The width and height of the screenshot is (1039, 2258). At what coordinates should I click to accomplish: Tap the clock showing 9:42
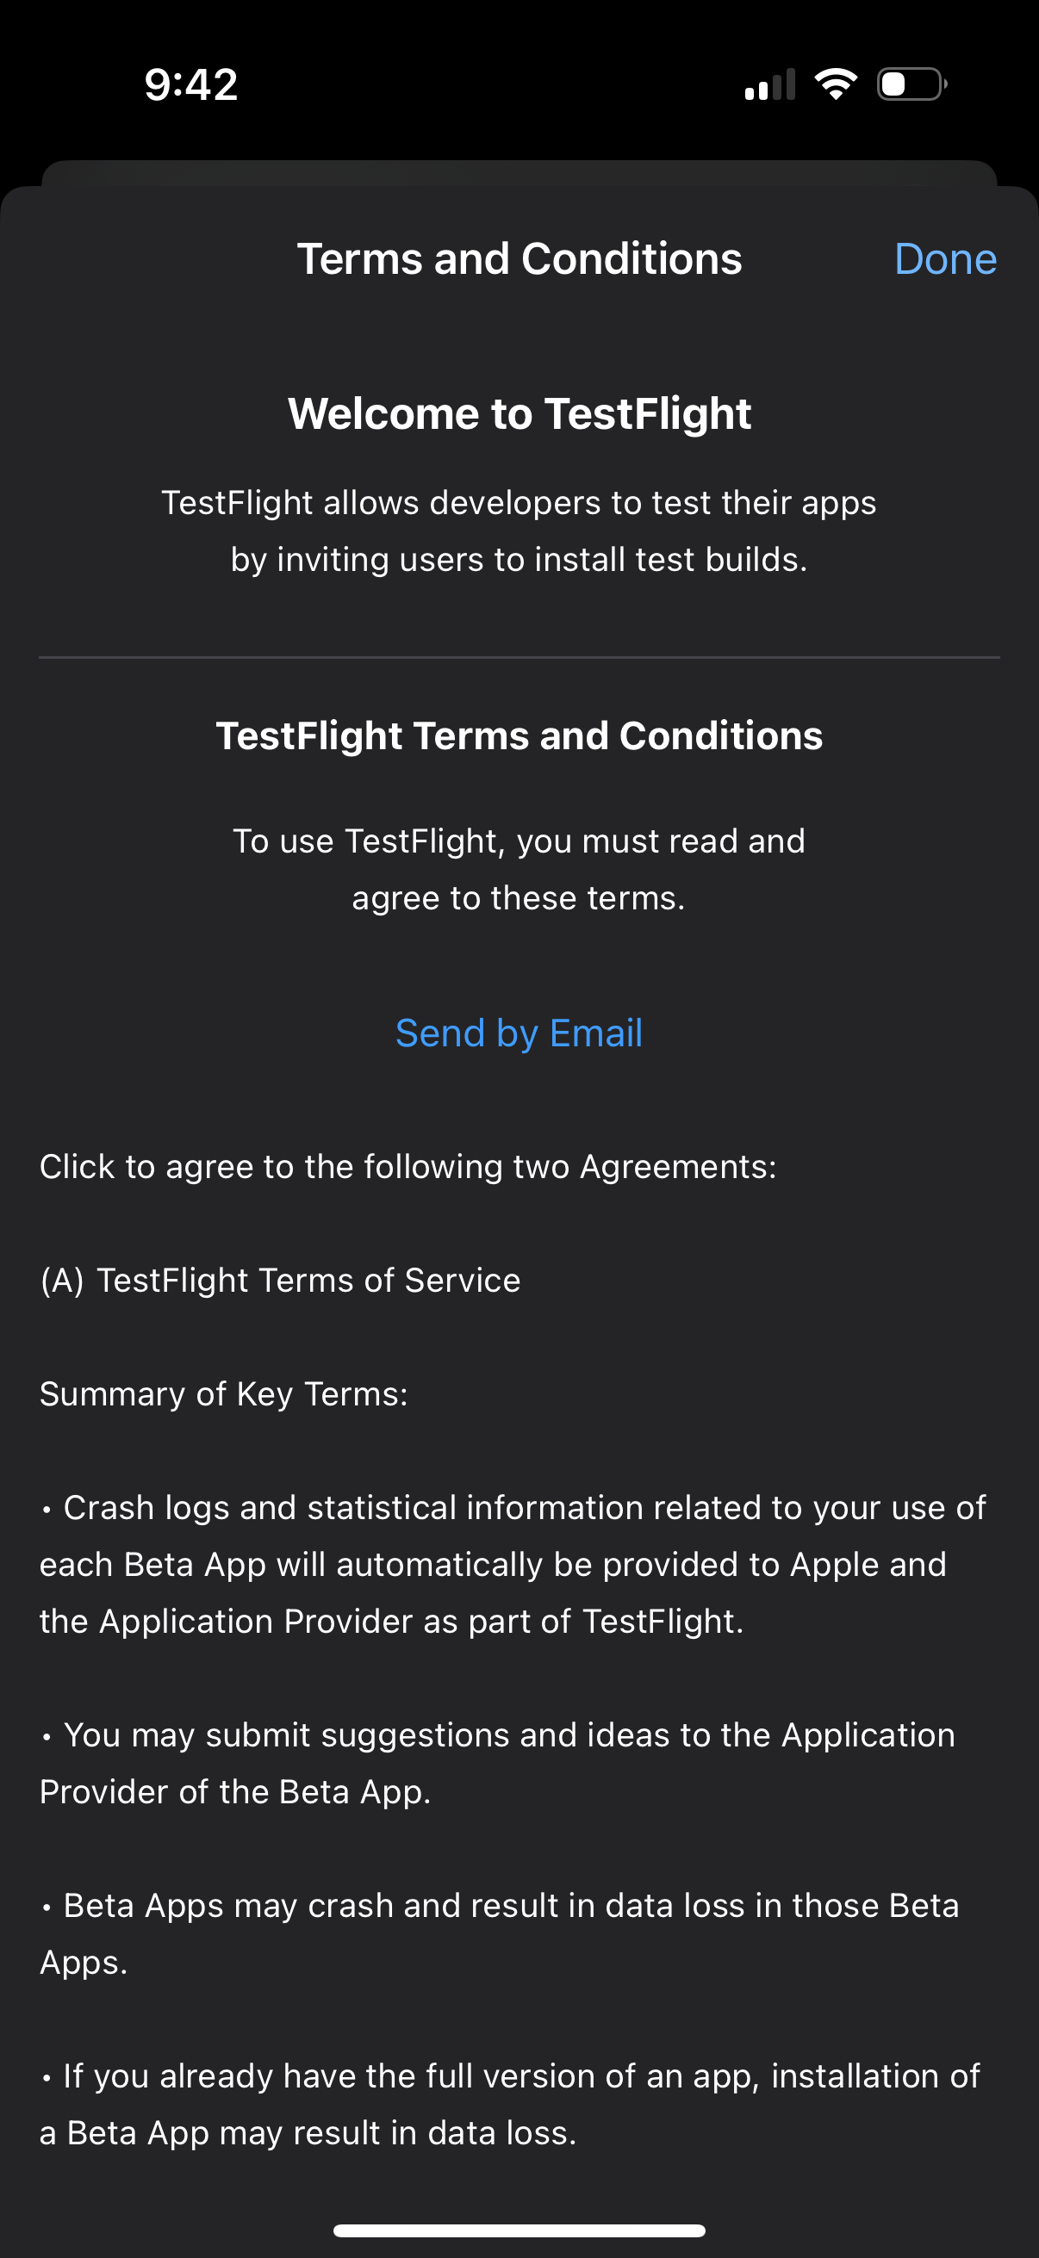coord(190,84)
